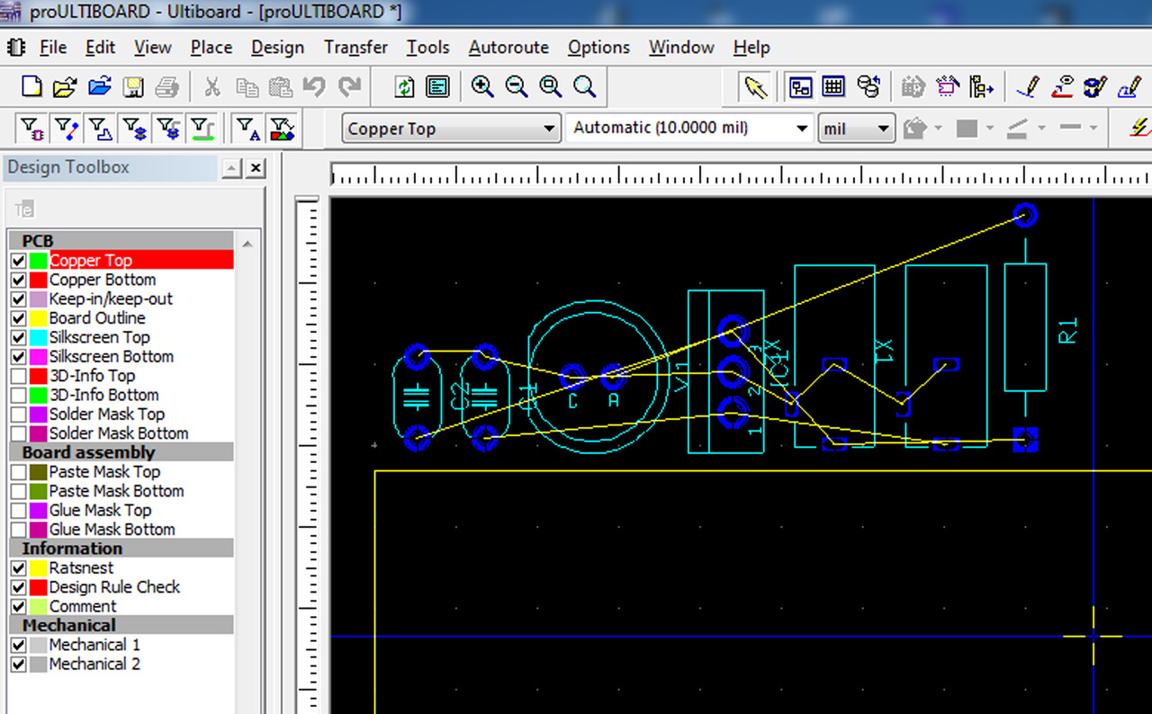Click the Place Line pencil icon

tap(1028, 86)
